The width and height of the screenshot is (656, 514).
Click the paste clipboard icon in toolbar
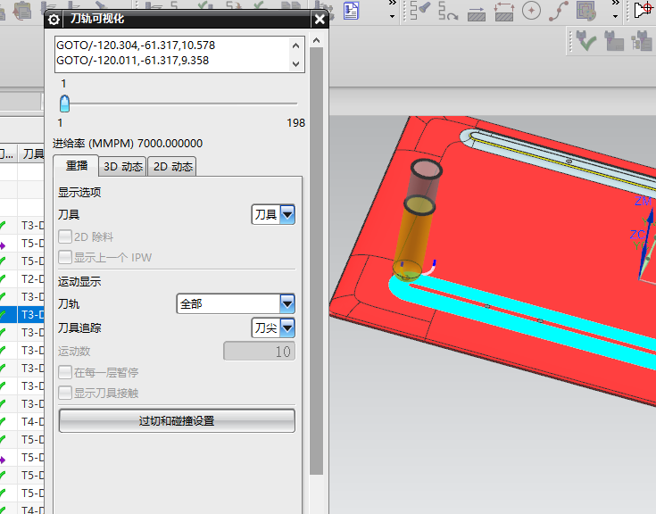[x=23, y=11]
